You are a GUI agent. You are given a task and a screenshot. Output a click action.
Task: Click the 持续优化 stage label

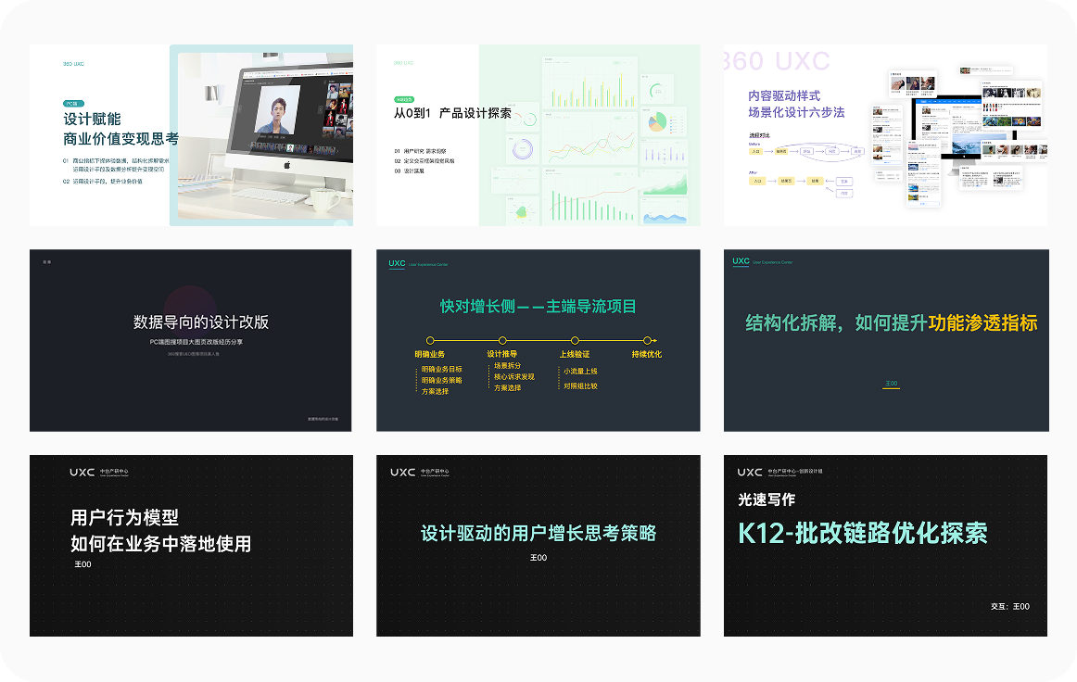(x=646, y=354)
